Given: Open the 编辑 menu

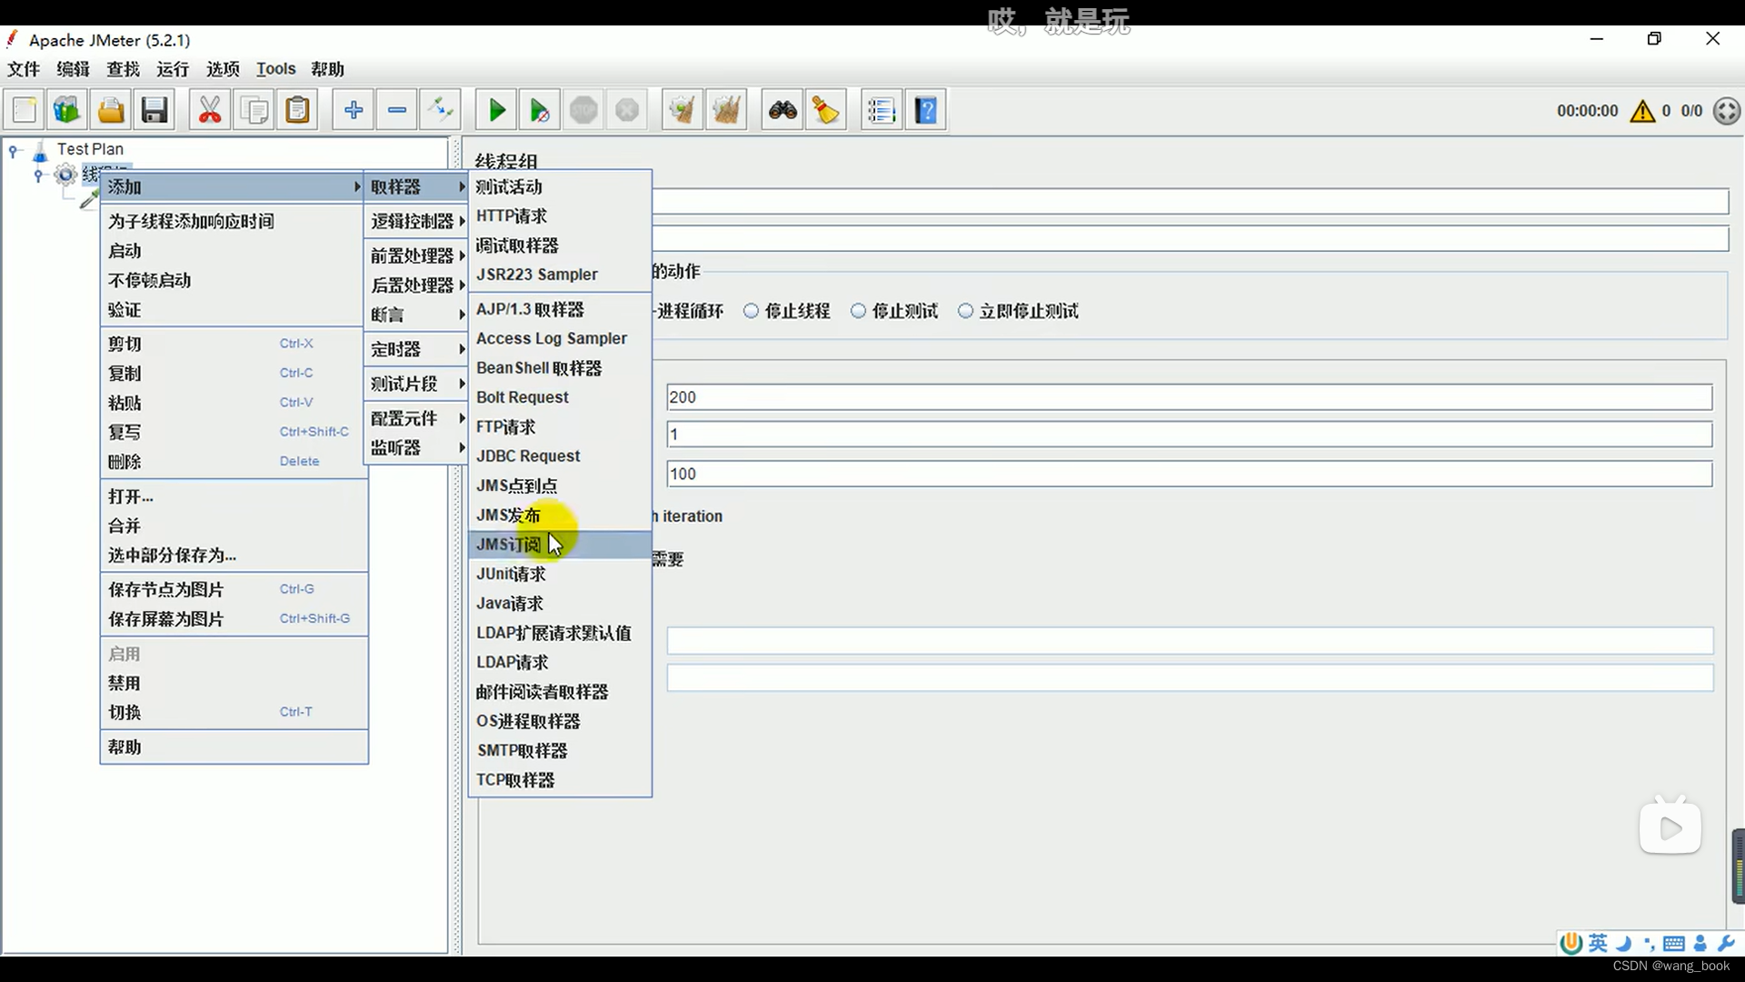Looking at the screenshot, I should (x=73, y=69).
